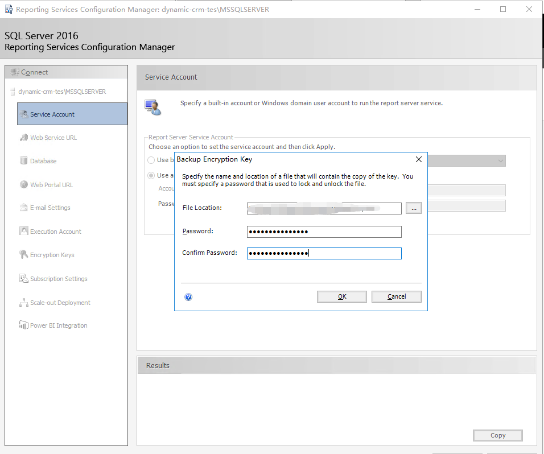
Task: Click the Copy button in Results
Action: coord(498,435)
